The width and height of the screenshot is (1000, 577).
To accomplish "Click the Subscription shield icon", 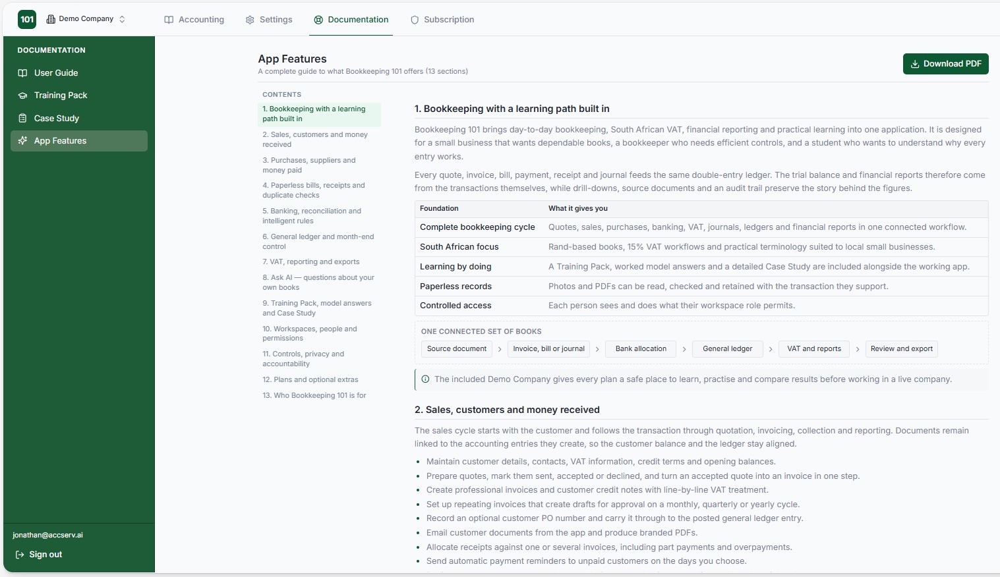I will [x=415, y=20].
